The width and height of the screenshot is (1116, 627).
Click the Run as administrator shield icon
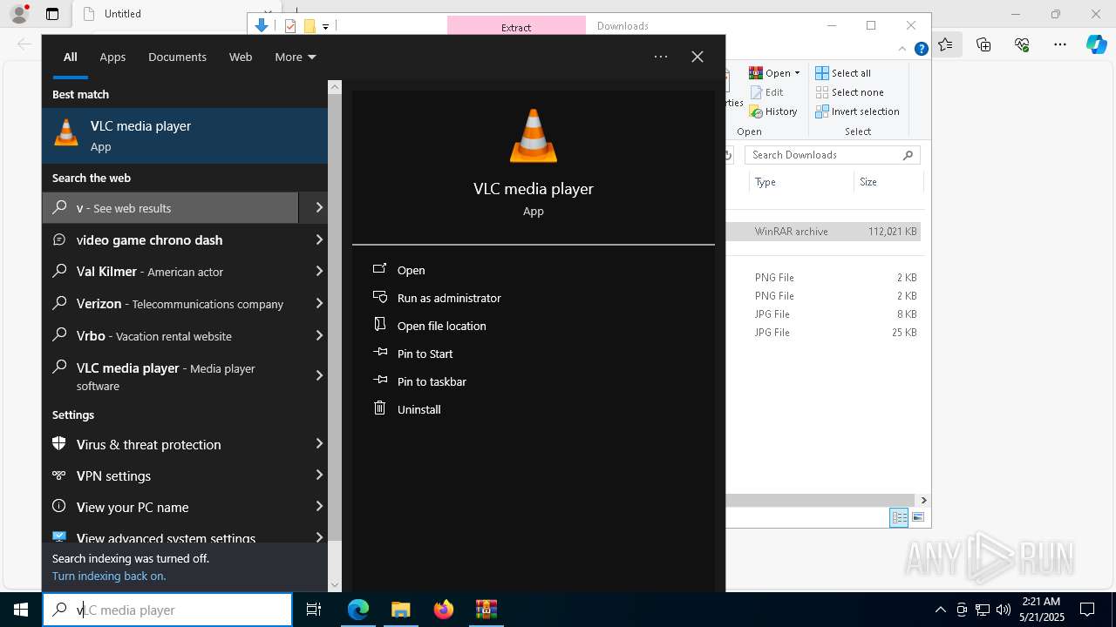(379, 296)
